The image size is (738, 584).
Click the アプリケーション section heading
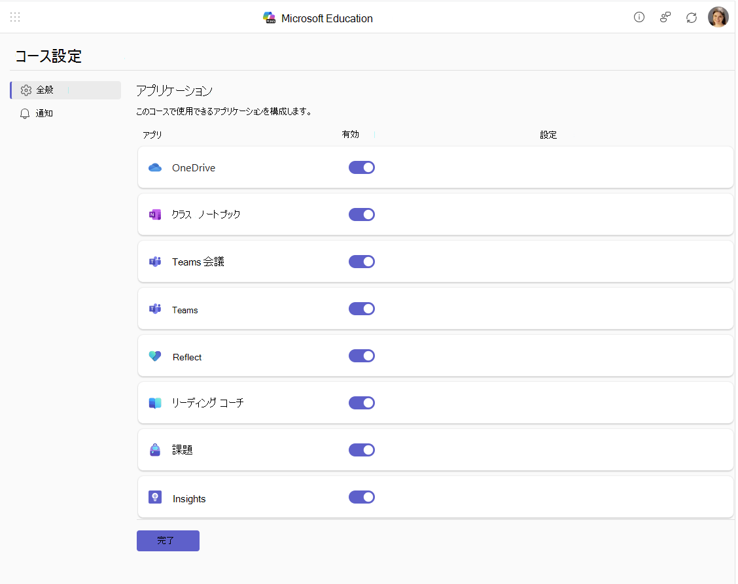pos(174,90)
